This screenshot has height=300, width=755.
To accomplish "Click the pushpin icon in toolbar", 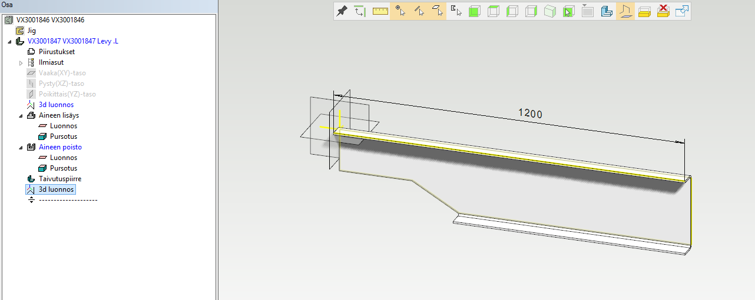I will point(342,11).
